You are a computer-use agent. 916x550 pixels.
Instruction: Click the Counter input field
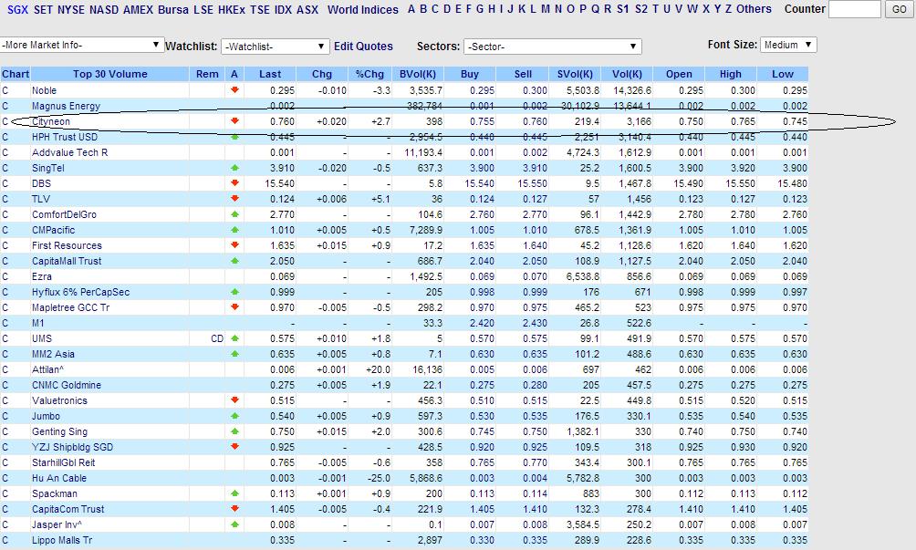pyautogui.click(x=854, y=9)
